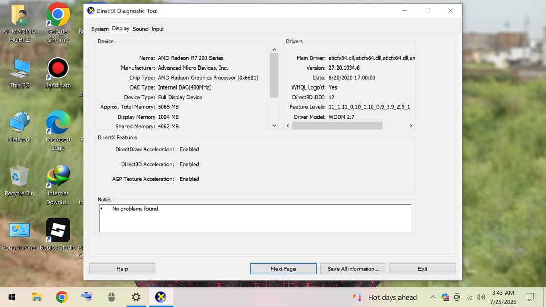Click the Device vertical scrollbar thumb
Viewport: 546px width, 307px height.
point(275,75)
